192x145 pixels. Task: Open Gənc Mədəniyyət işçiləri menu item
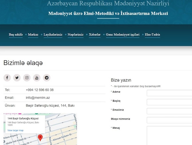coord(123,35)
